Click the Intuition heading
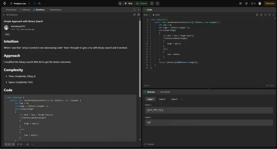The width and height of the screenshot is (277, 149). pyautogui.click(x=11, y=41)
